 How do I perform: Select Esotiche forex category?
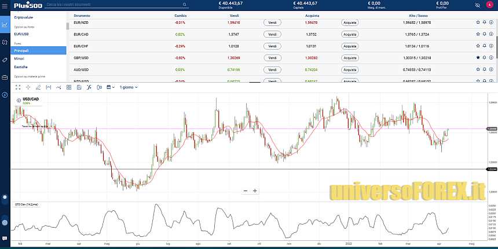tap(21, 67)
